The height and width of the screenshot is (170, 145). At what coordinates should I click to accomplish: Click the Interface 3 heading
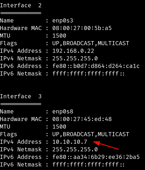[21, 96]
